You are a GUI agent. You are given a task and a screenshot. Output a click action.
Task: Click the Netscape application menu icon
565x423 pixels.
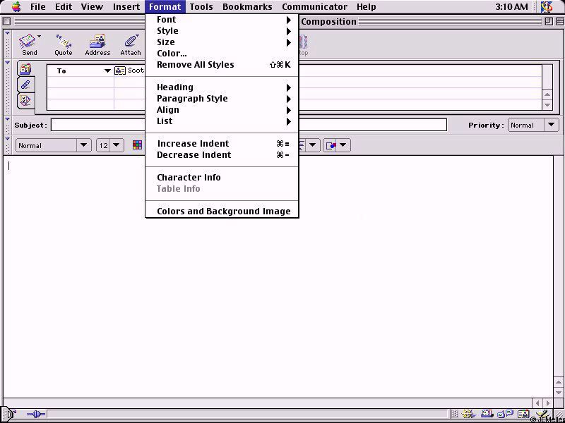(547, 6)
